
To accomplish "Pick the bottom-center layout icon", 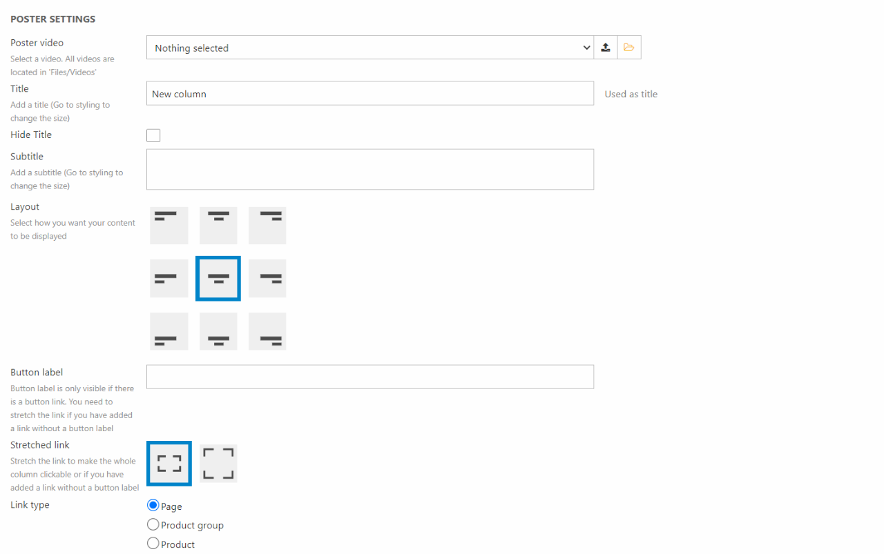I will [x=218, y=331].
